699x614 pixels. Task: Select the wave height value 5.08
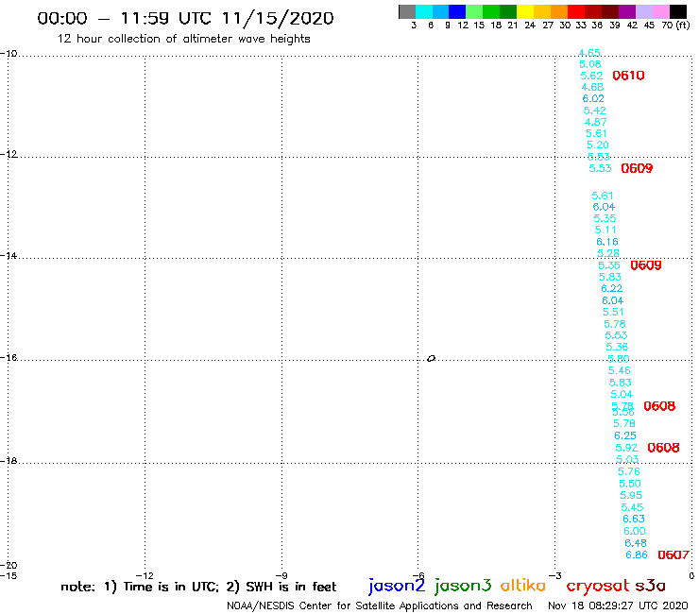pyautogui.click(x=590, y=64)
